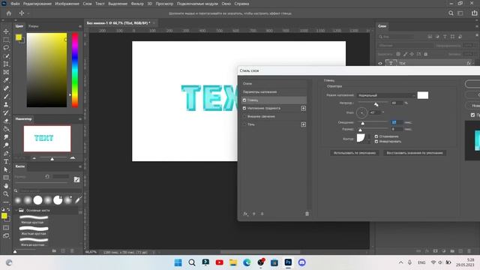Click the Смещение distance slider handle
The height and width of the screenshot is (270, 480).
point(363,123)
